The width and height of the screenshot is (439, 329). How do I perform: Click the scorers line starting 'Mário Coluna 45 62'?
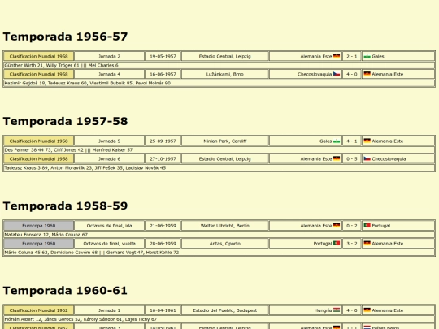[x=219, y=253]
